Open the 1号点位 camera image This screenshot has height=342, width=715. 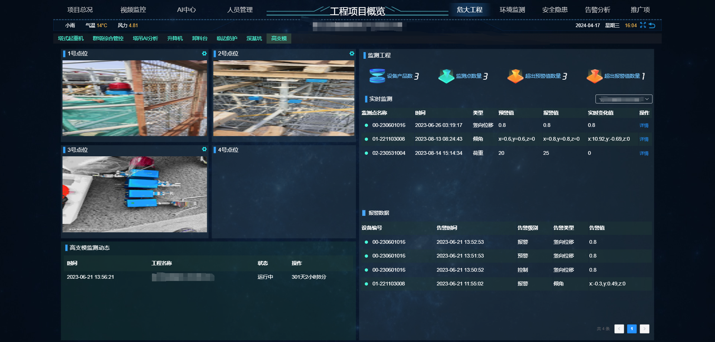coord(134,98)
